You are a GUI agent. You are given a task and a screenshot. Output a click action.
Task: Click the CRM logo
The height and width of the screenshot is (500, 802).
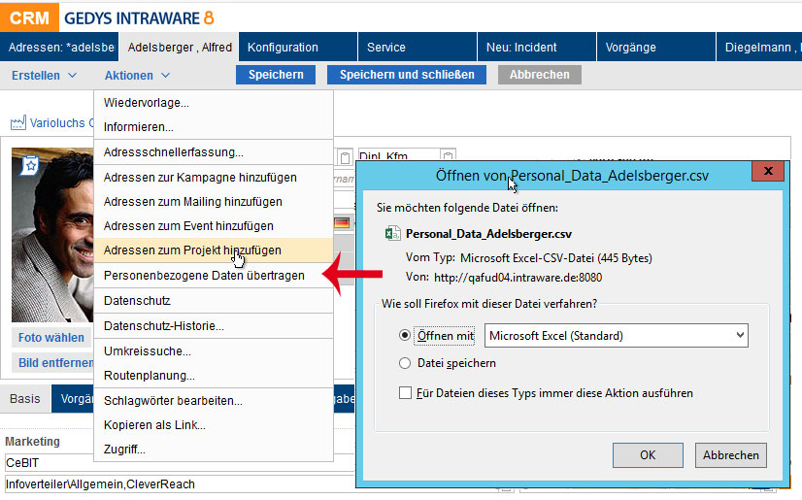(28, 17)
